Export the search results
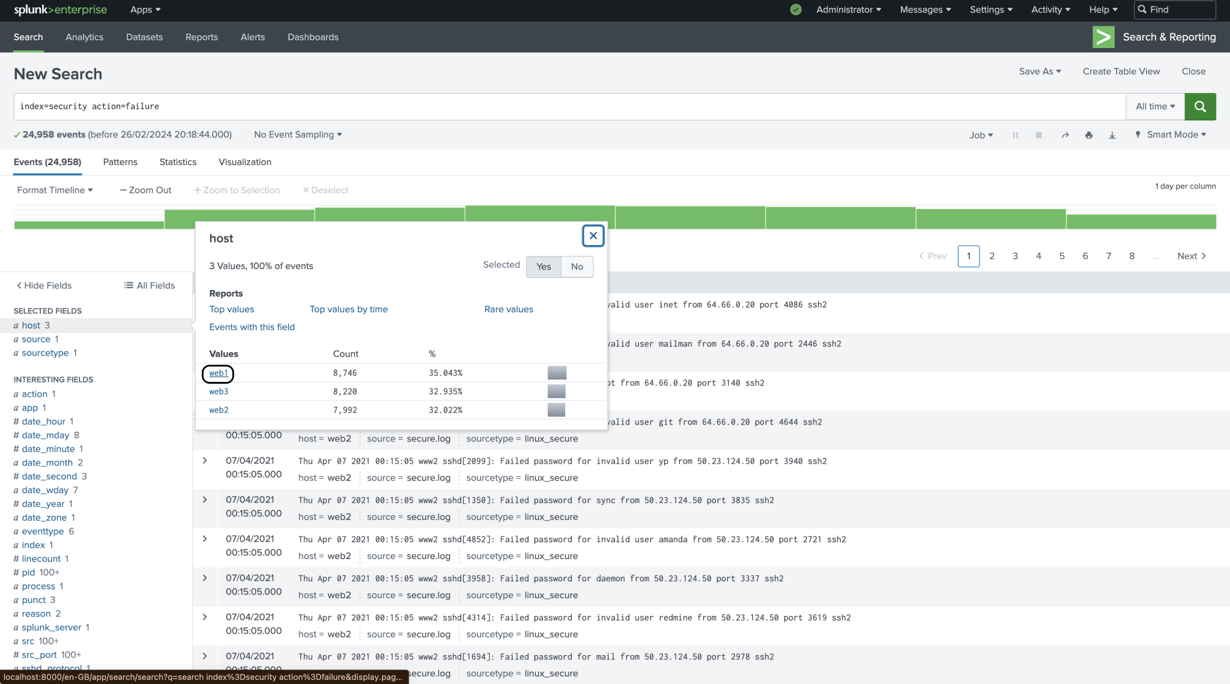1230x684 pixels. click(x=1112, y=135)
